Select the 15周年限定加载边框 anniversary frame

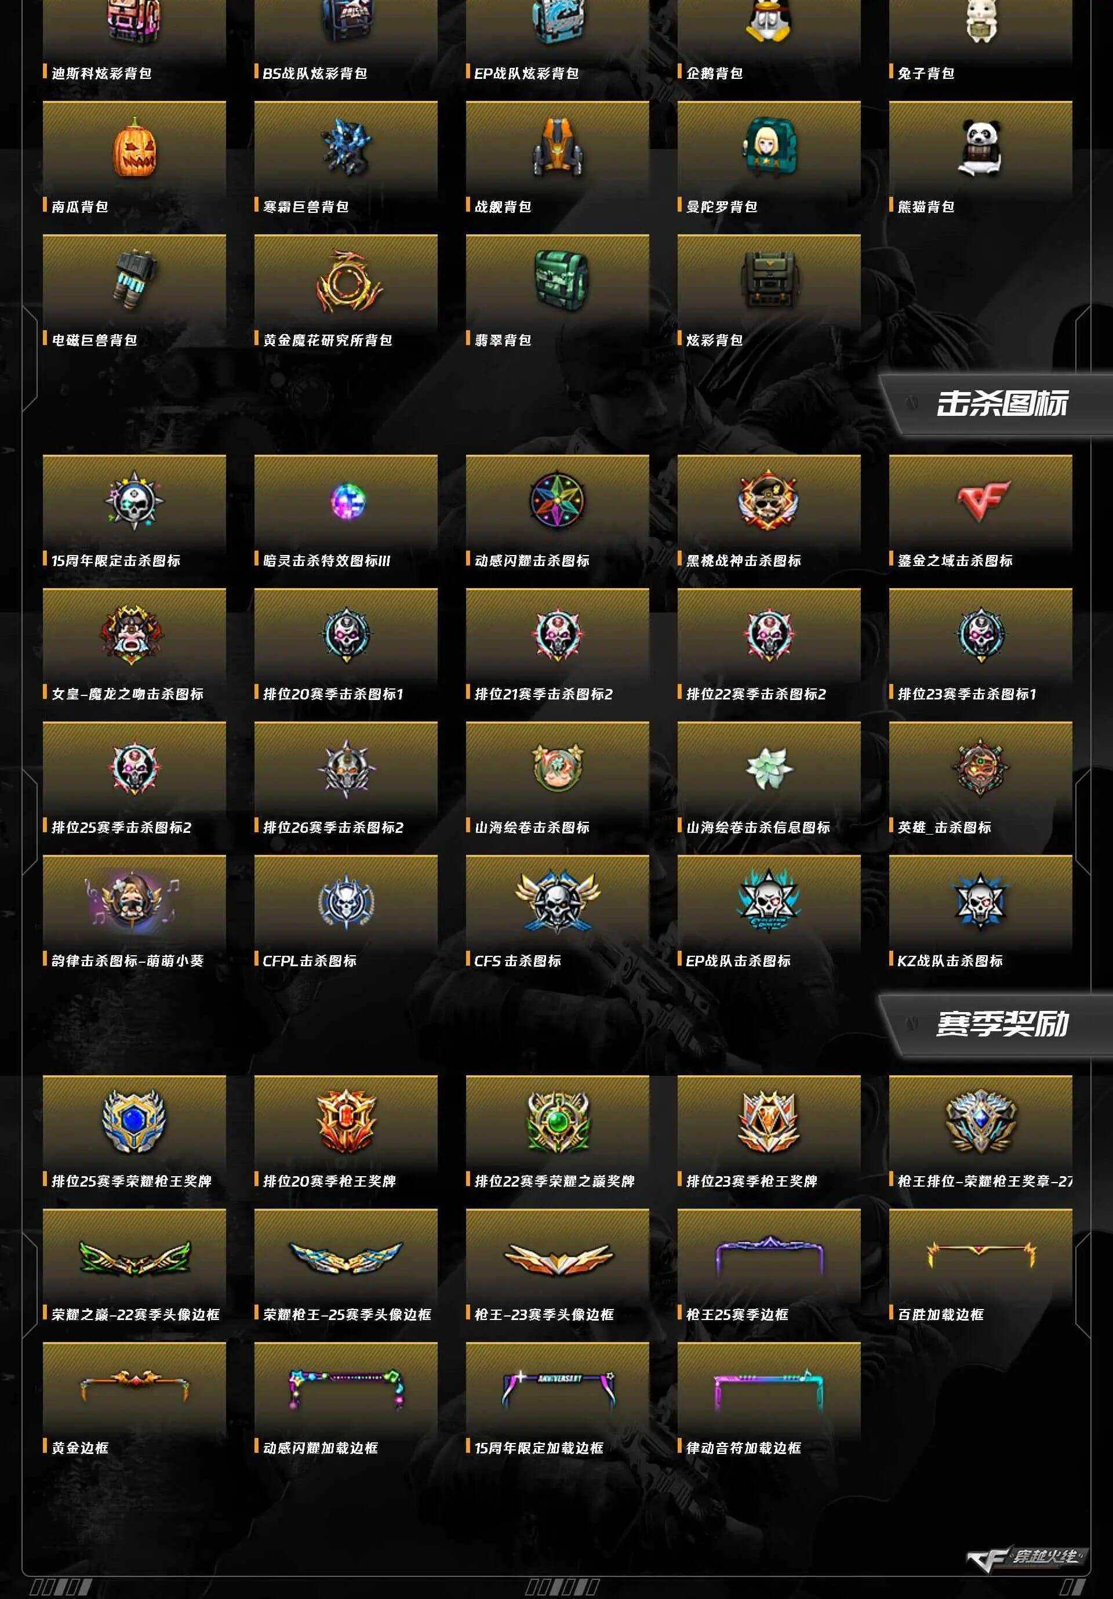(x=557, y=1390)
